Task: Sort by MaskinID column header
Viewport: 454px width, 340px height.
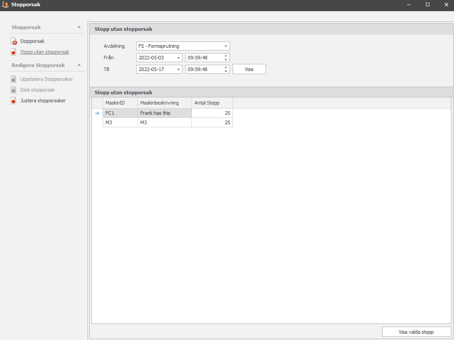Action: tap(120, 103)
